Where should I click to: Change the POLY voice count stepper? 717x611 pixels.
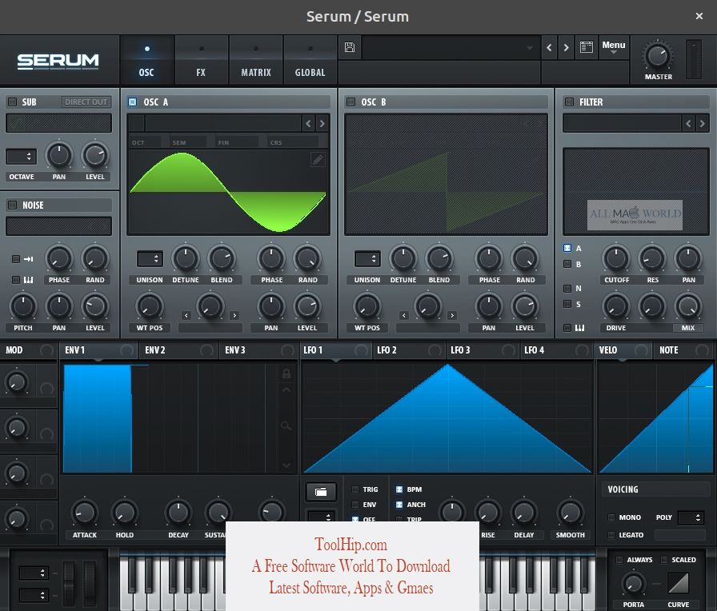pyautogui.click(x=691, y=517)
